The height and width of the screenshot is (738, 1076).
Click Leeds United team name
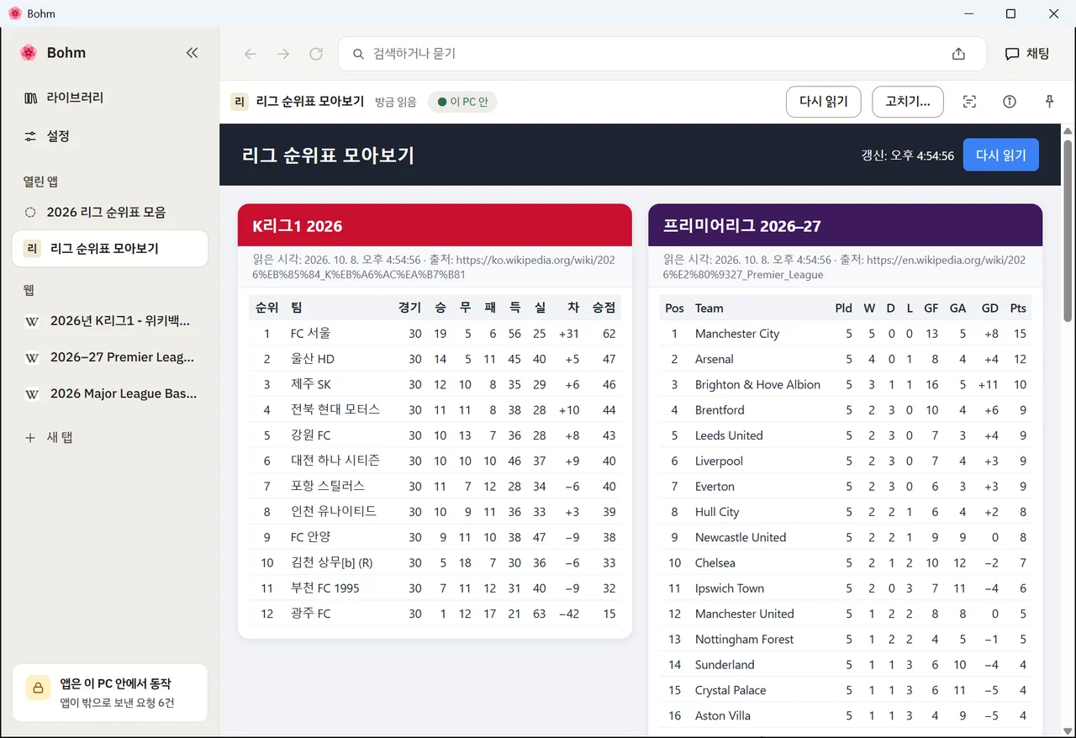tap(729, 435)
